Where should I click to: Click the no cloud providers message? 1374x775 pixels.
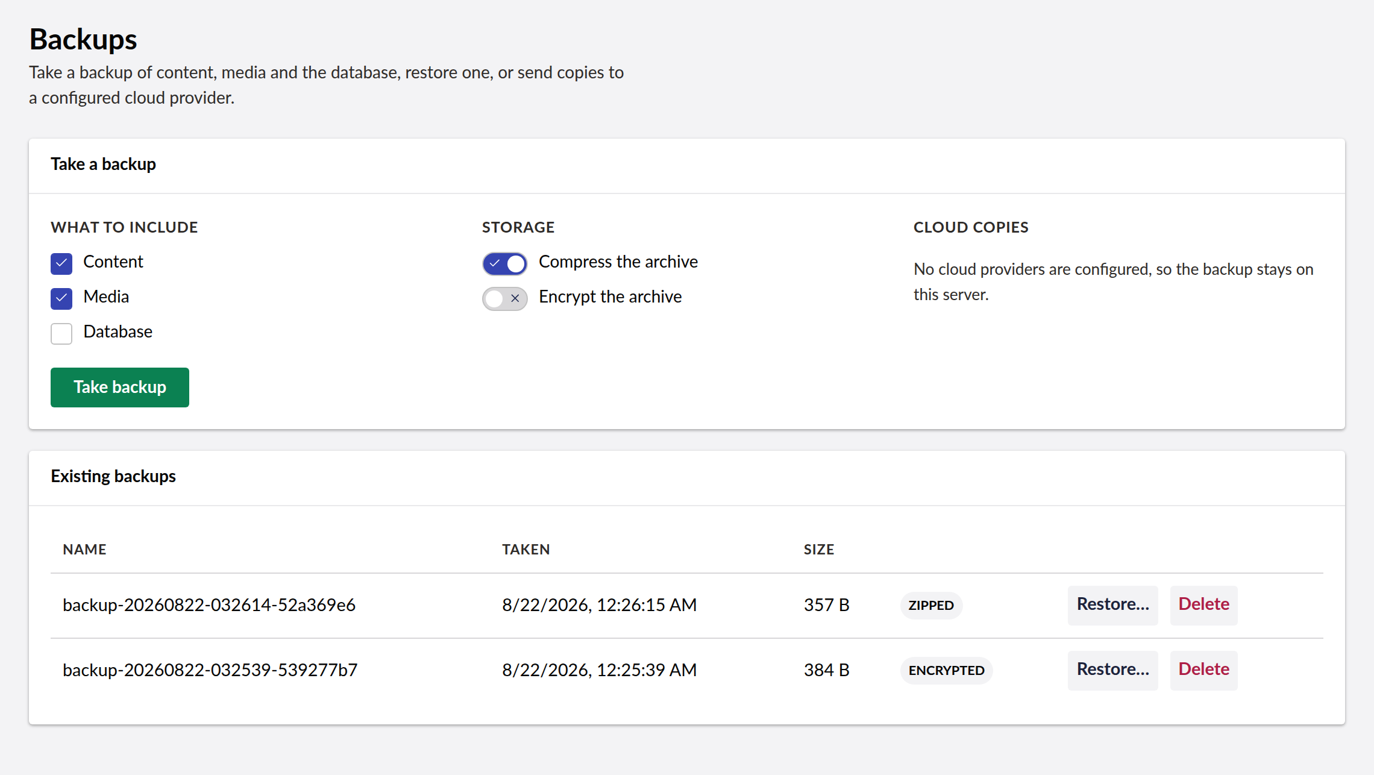point(1114,281)
